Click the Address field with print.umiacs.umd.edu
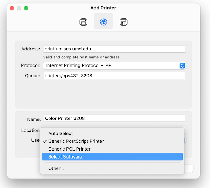This screenshot has height=188, width=210. 114,49
